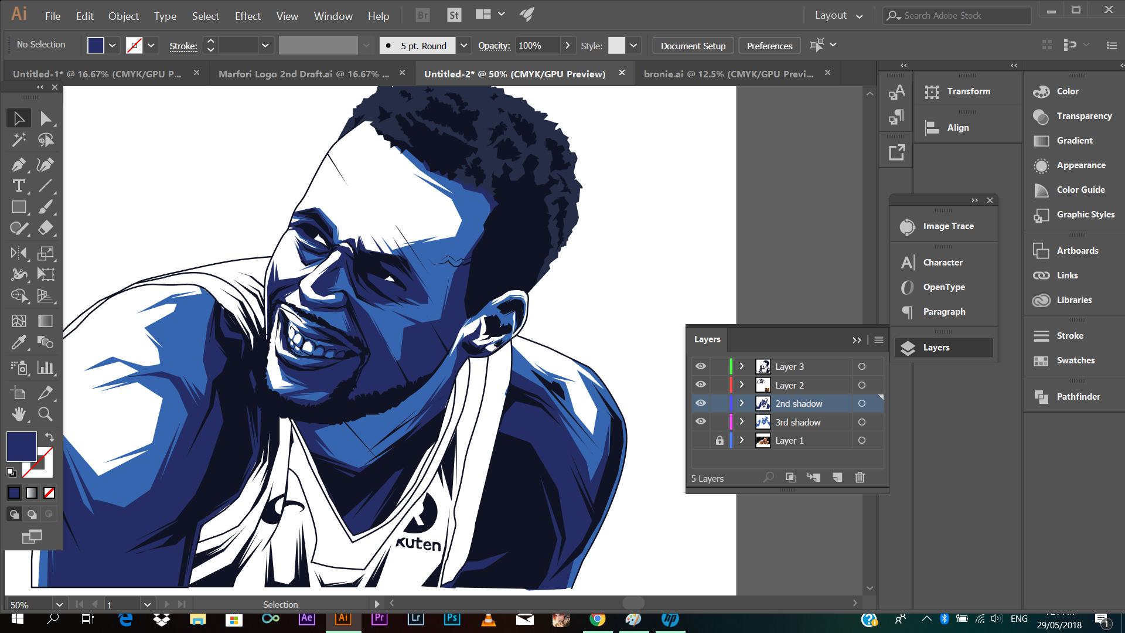Viewport: 1125px width, 633px height.
Task: Select the Magic Wand tool
Action: pyautogui.click(x=19, y=140)
